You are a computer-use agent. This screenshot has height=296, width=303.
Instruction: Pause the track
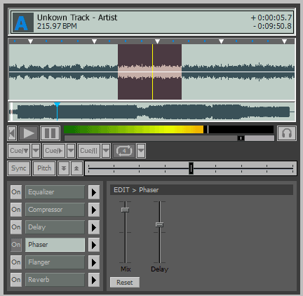(50, 133)
